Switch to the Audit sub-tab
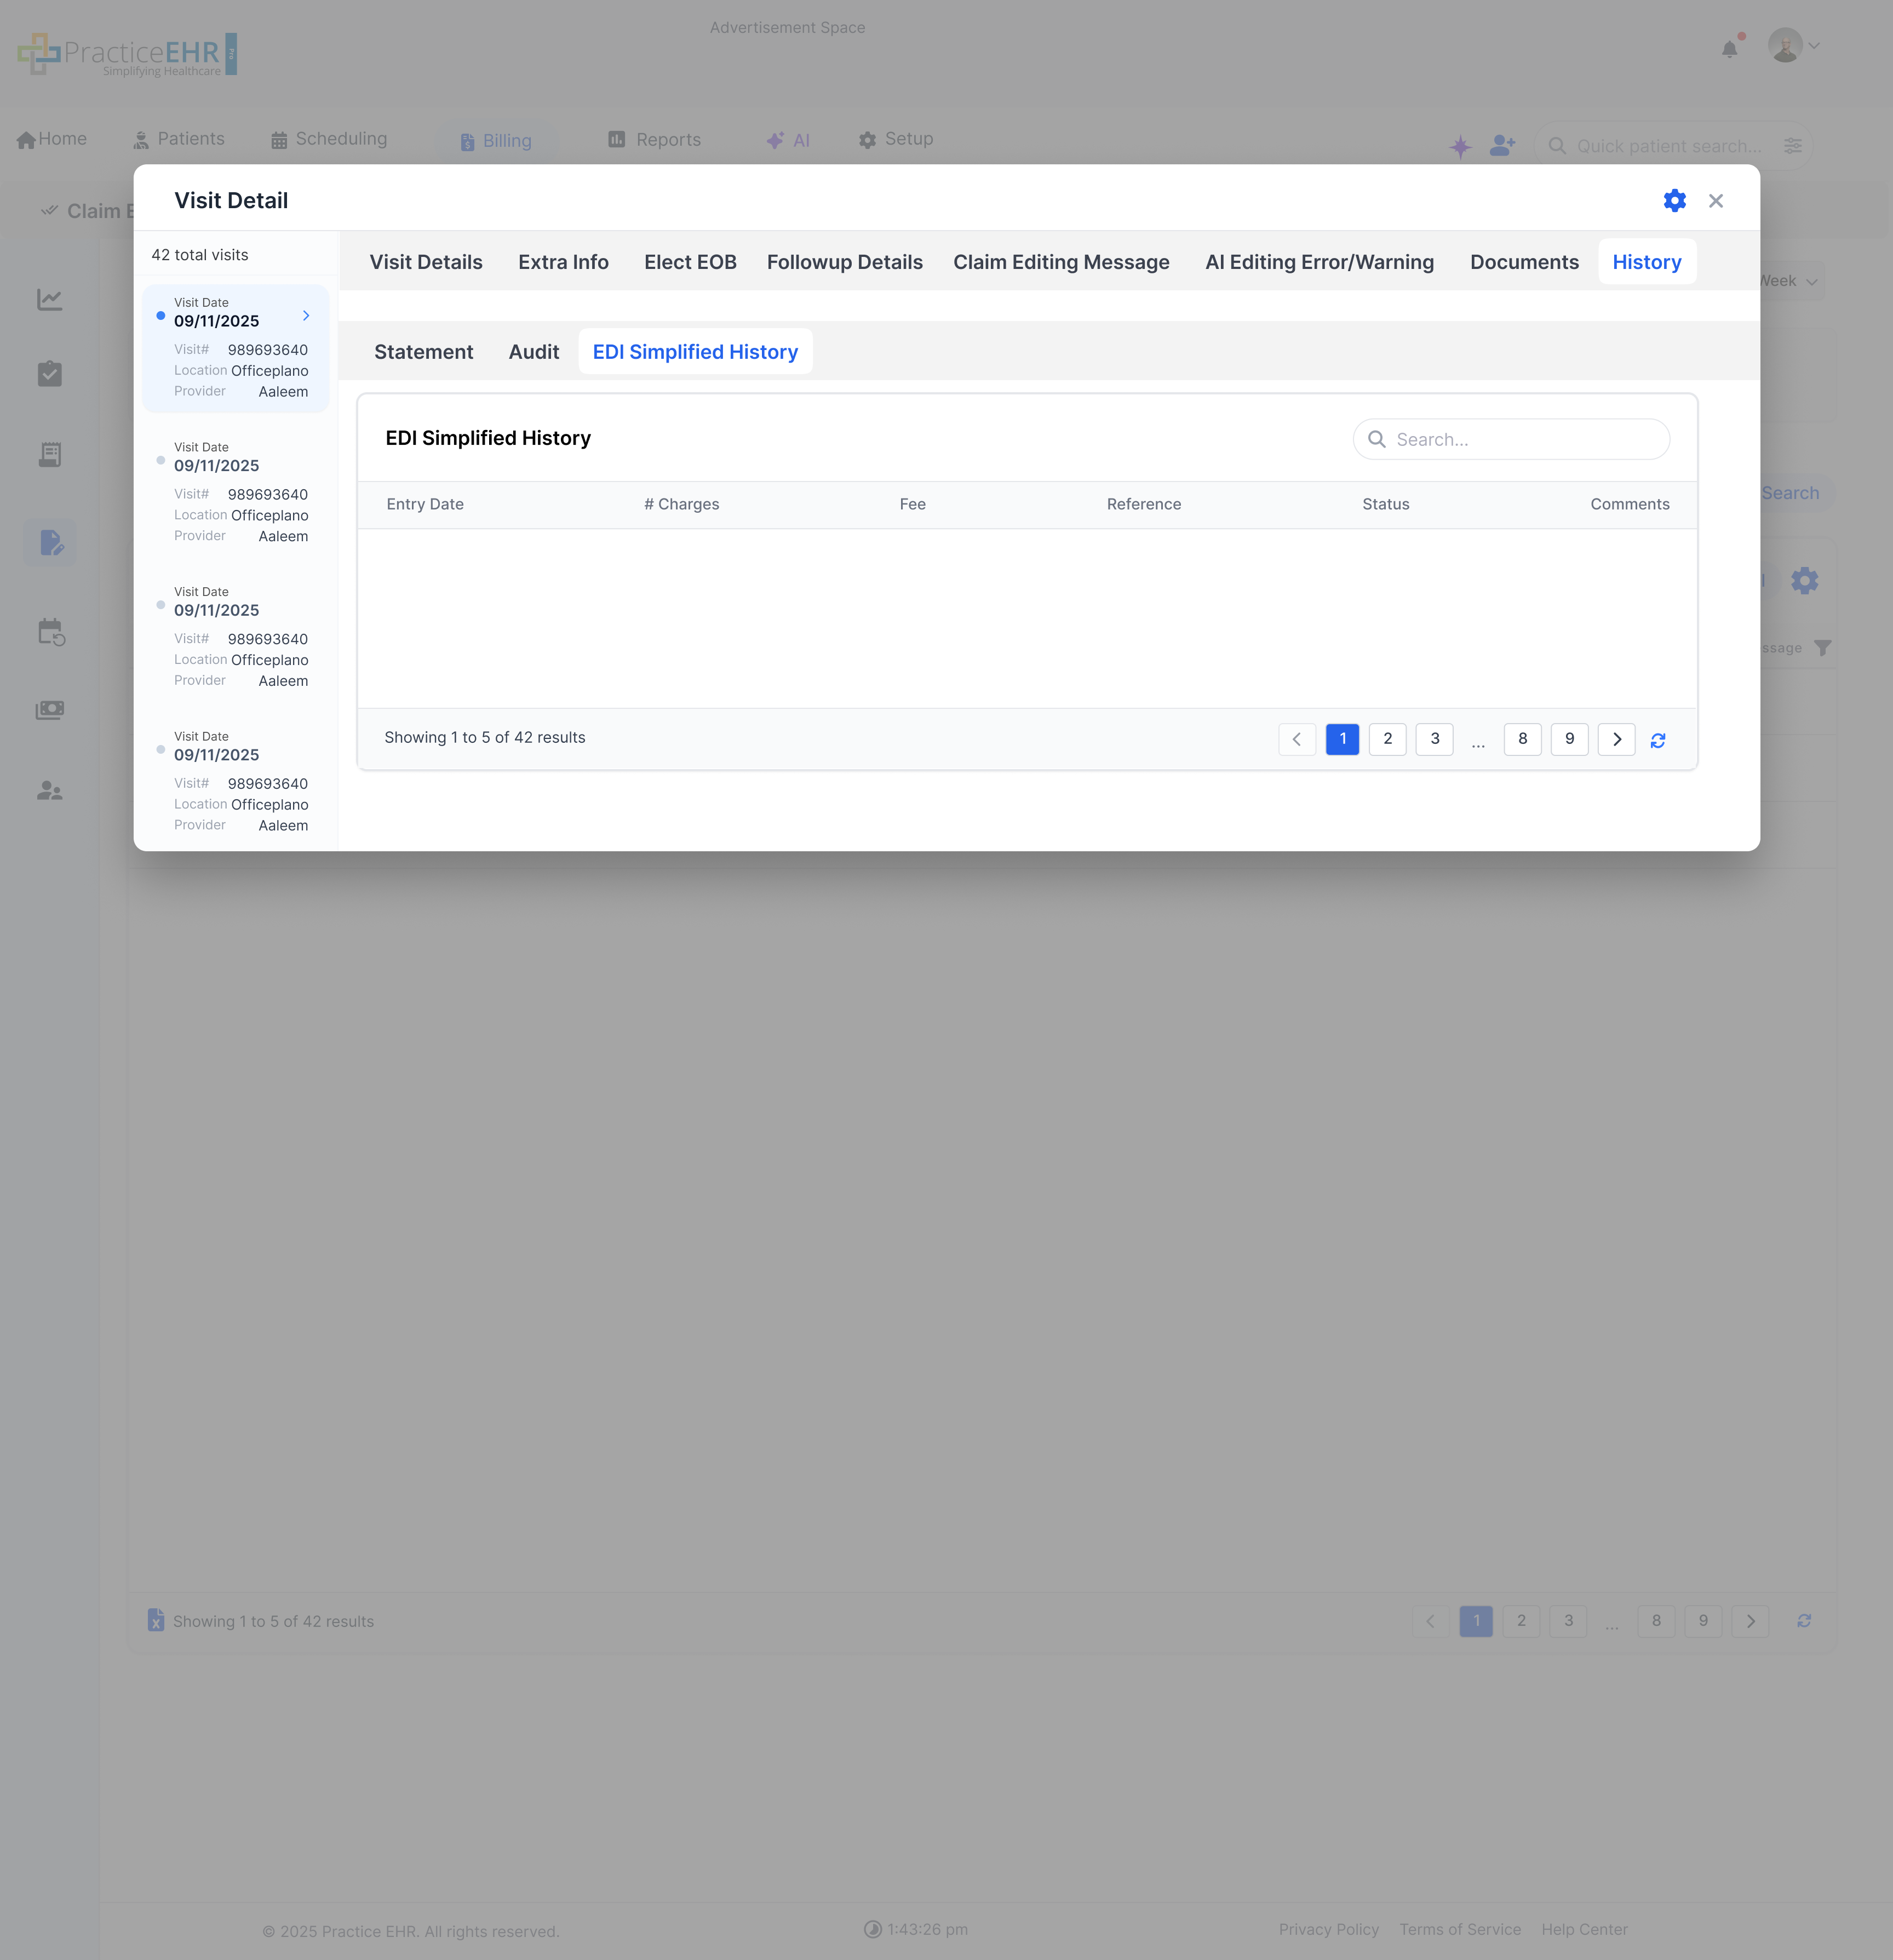Screen dimensions: 1893x1960 click(x=533, y=352)
